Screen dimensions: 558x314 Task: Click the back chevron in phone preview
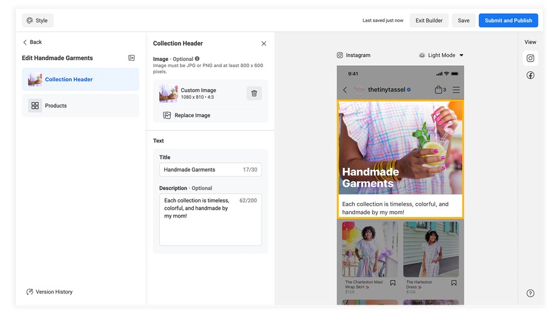coord(345,90)
